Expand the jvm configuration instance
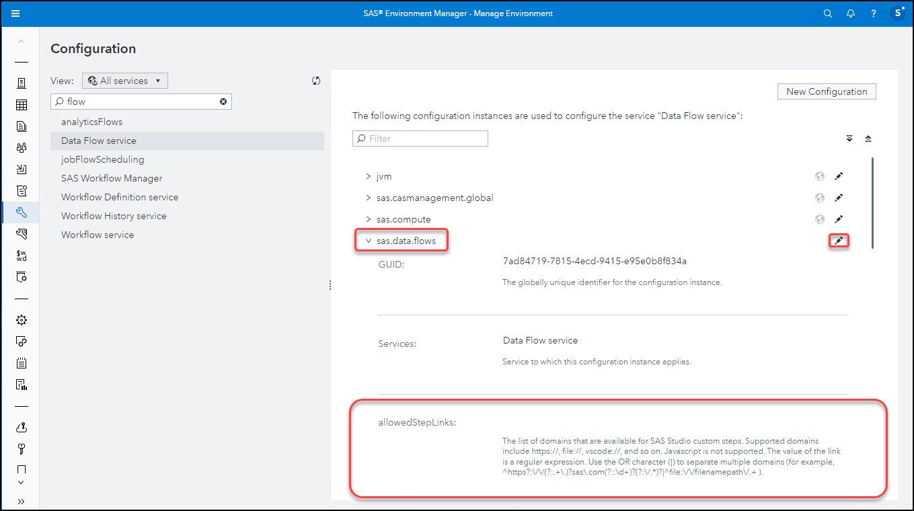Viewport: 914px width, 511px height. pyautogui.click(x=368, y=175)
